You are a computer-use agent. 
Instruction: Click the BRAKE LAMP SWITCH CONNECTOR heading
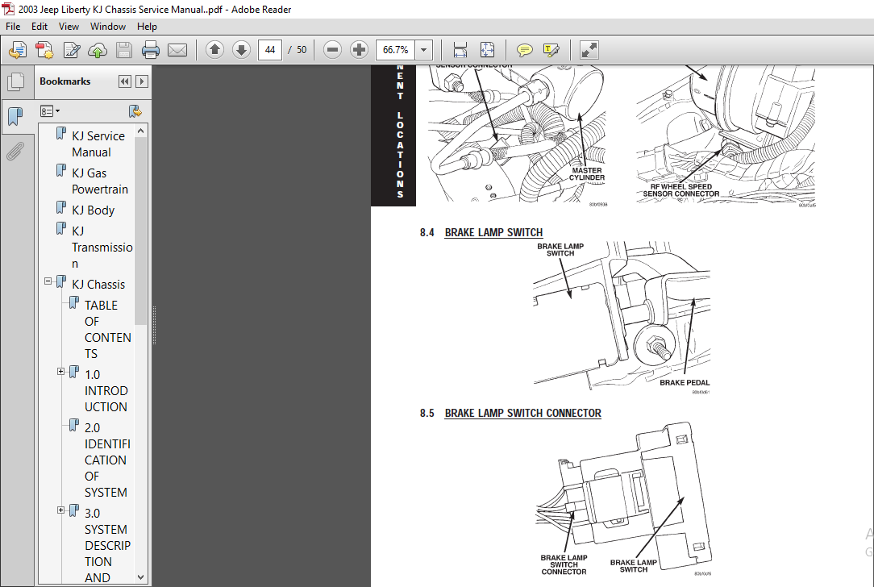pos(522,413)
